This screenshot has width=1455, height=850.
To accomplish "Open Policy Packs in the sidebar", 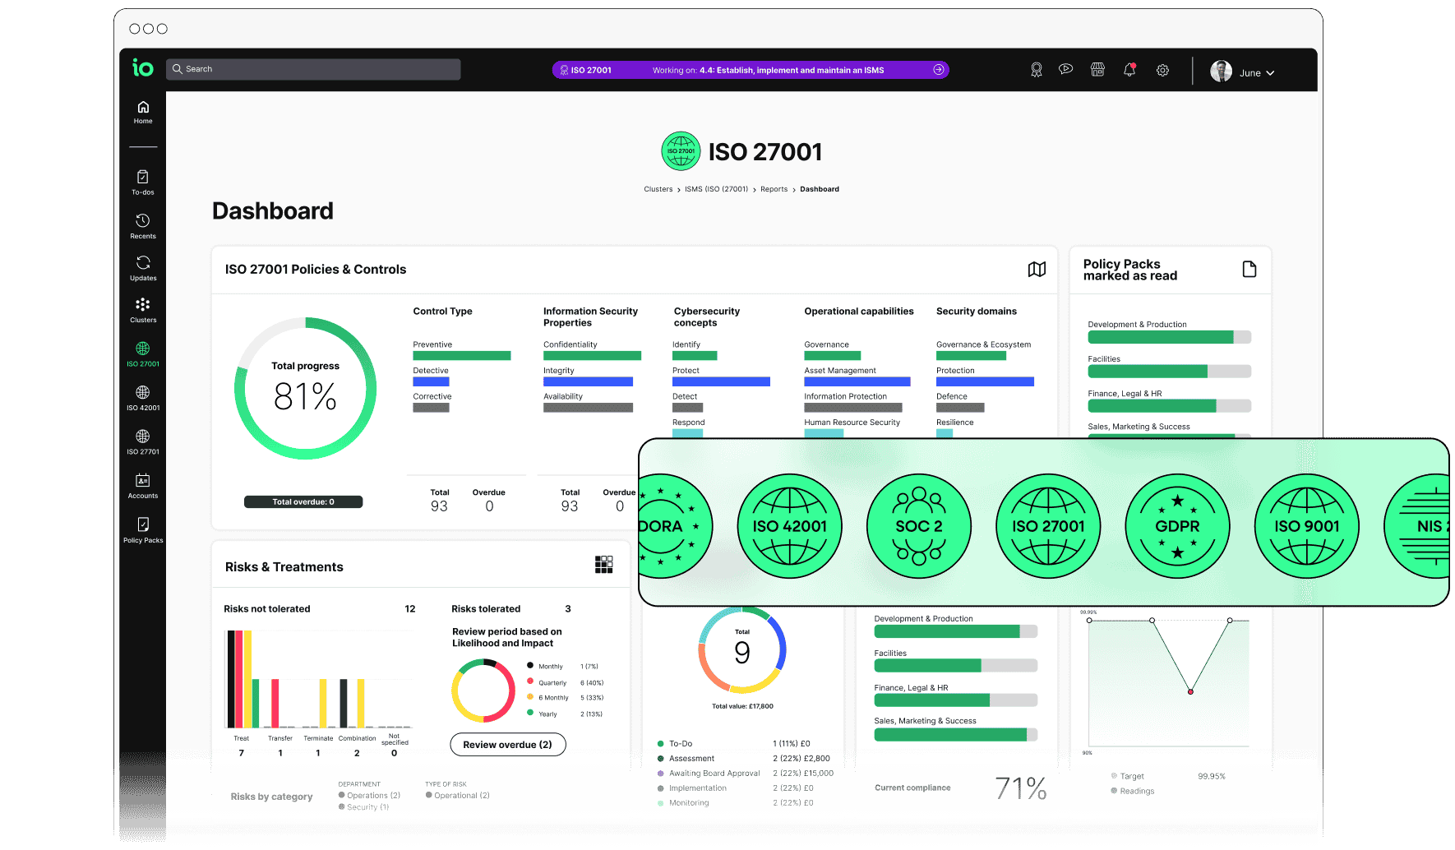I will (x=143, y=530).
